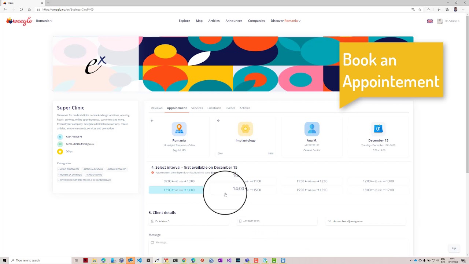
Task: Click the browser refresh button
Action: (21, 10)
